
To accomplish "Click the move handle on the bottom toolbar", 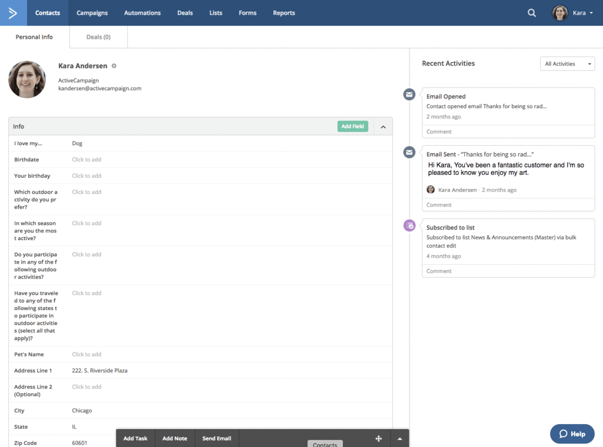I will click(378, 439).
